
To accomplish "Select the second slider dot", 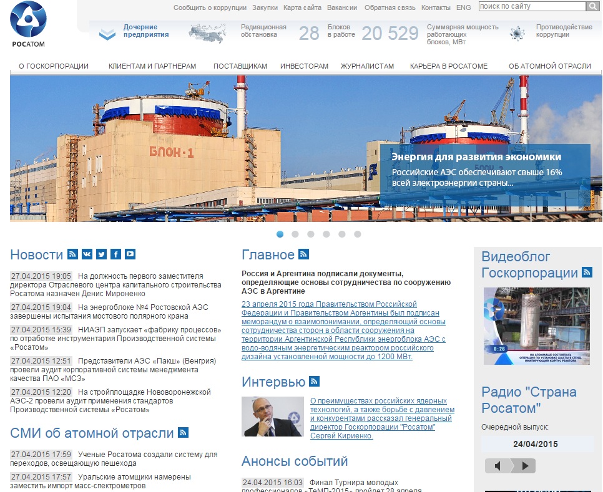I will click(295, 234).
